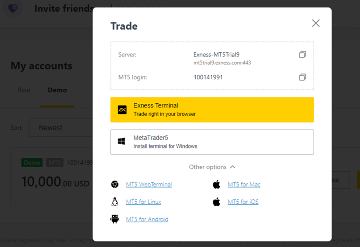The image size is (360, 247).
Task: Click the Android robot icon
Action: pos(115,219)
